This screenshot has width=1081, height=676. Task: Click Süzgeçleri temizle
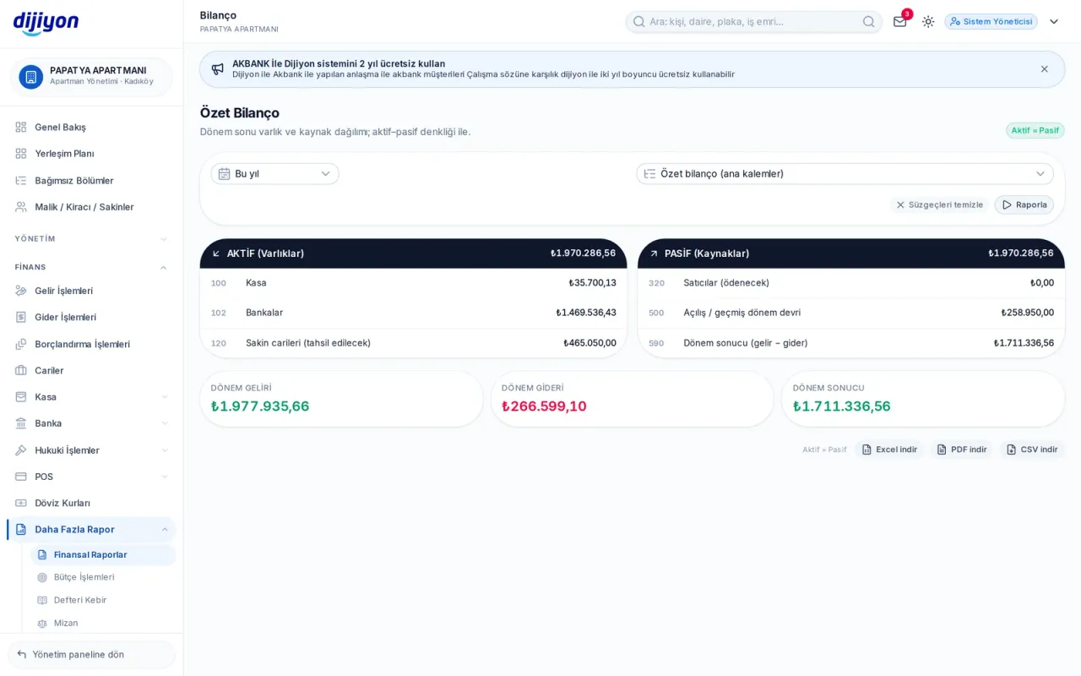click(x=939, y=204)
